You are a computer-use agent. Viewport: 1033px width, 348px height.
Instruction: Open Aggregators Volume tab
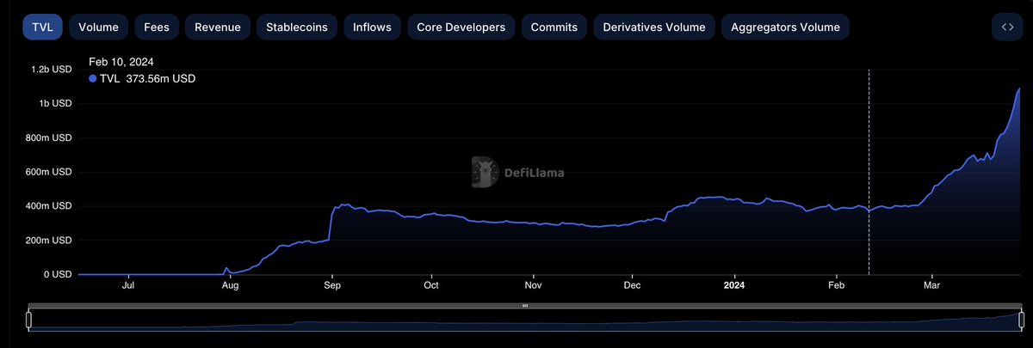click(x=785, y=27)
